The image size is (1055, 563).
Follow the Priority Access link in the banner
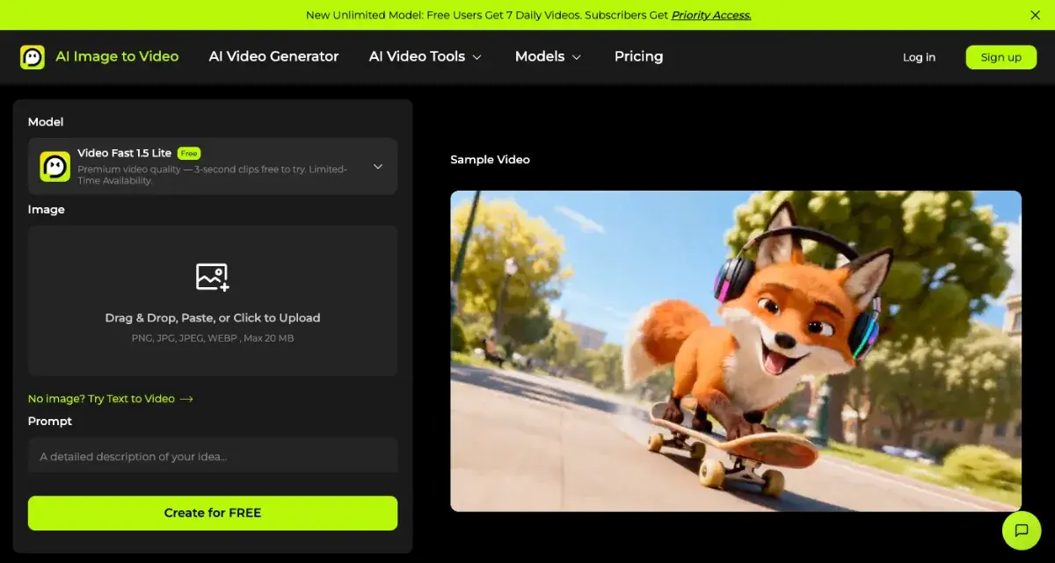click(x=711, y=15)
